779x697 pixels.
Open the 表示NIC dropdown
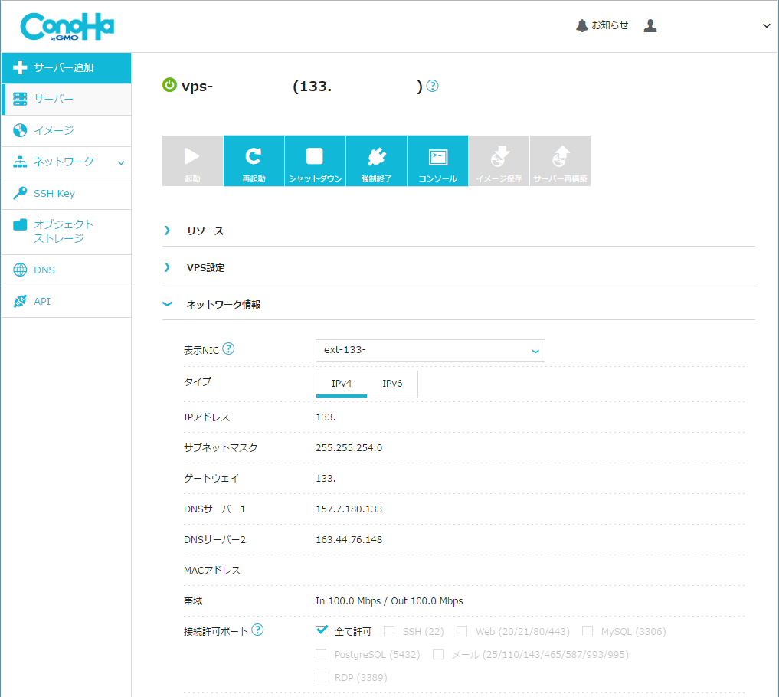click(430, 350)
